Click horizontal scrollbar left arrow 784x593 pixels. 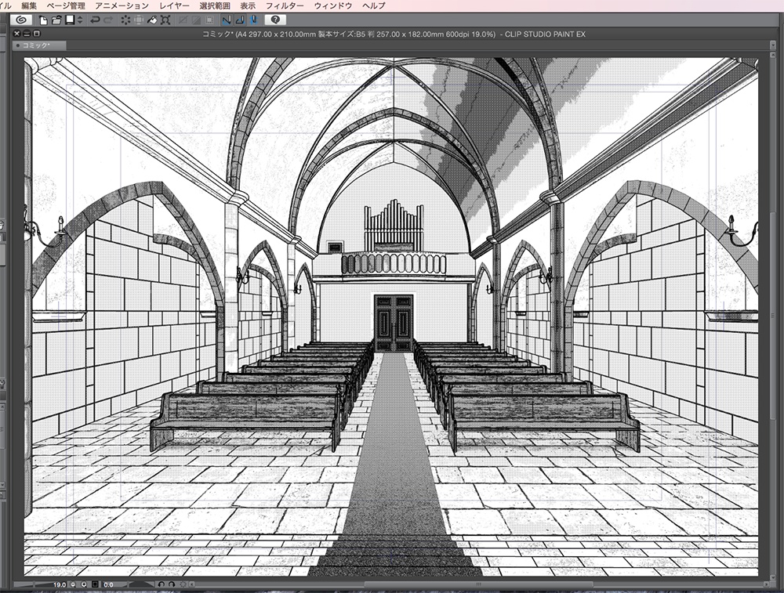(192, 584)
